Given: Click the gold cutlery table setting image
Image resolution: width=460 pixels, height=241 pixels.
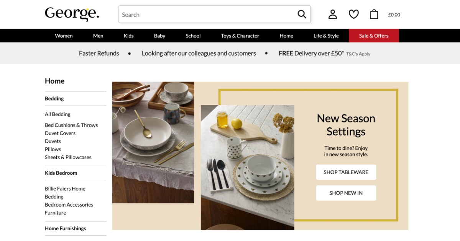Looking at the screenshot, I should (153, 142).
